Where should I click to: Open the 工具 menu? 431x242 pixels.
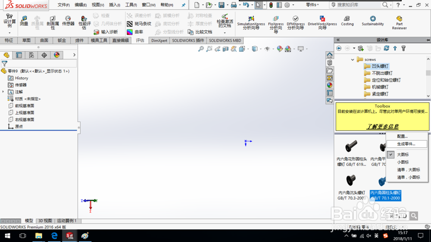click(131, 5)
